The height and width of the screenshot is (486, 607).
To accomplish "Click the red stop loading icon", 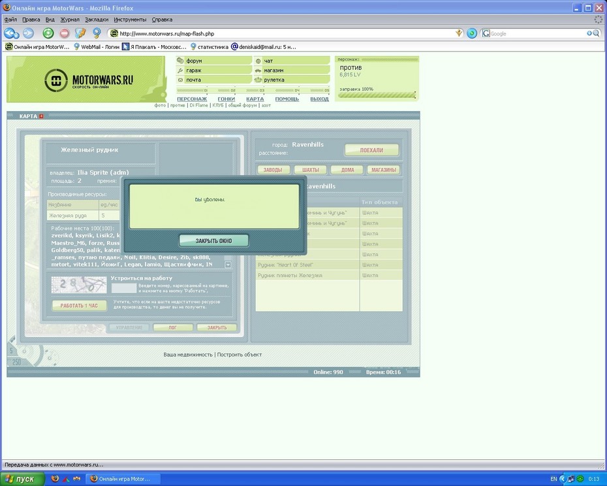I will pos(64,33).
